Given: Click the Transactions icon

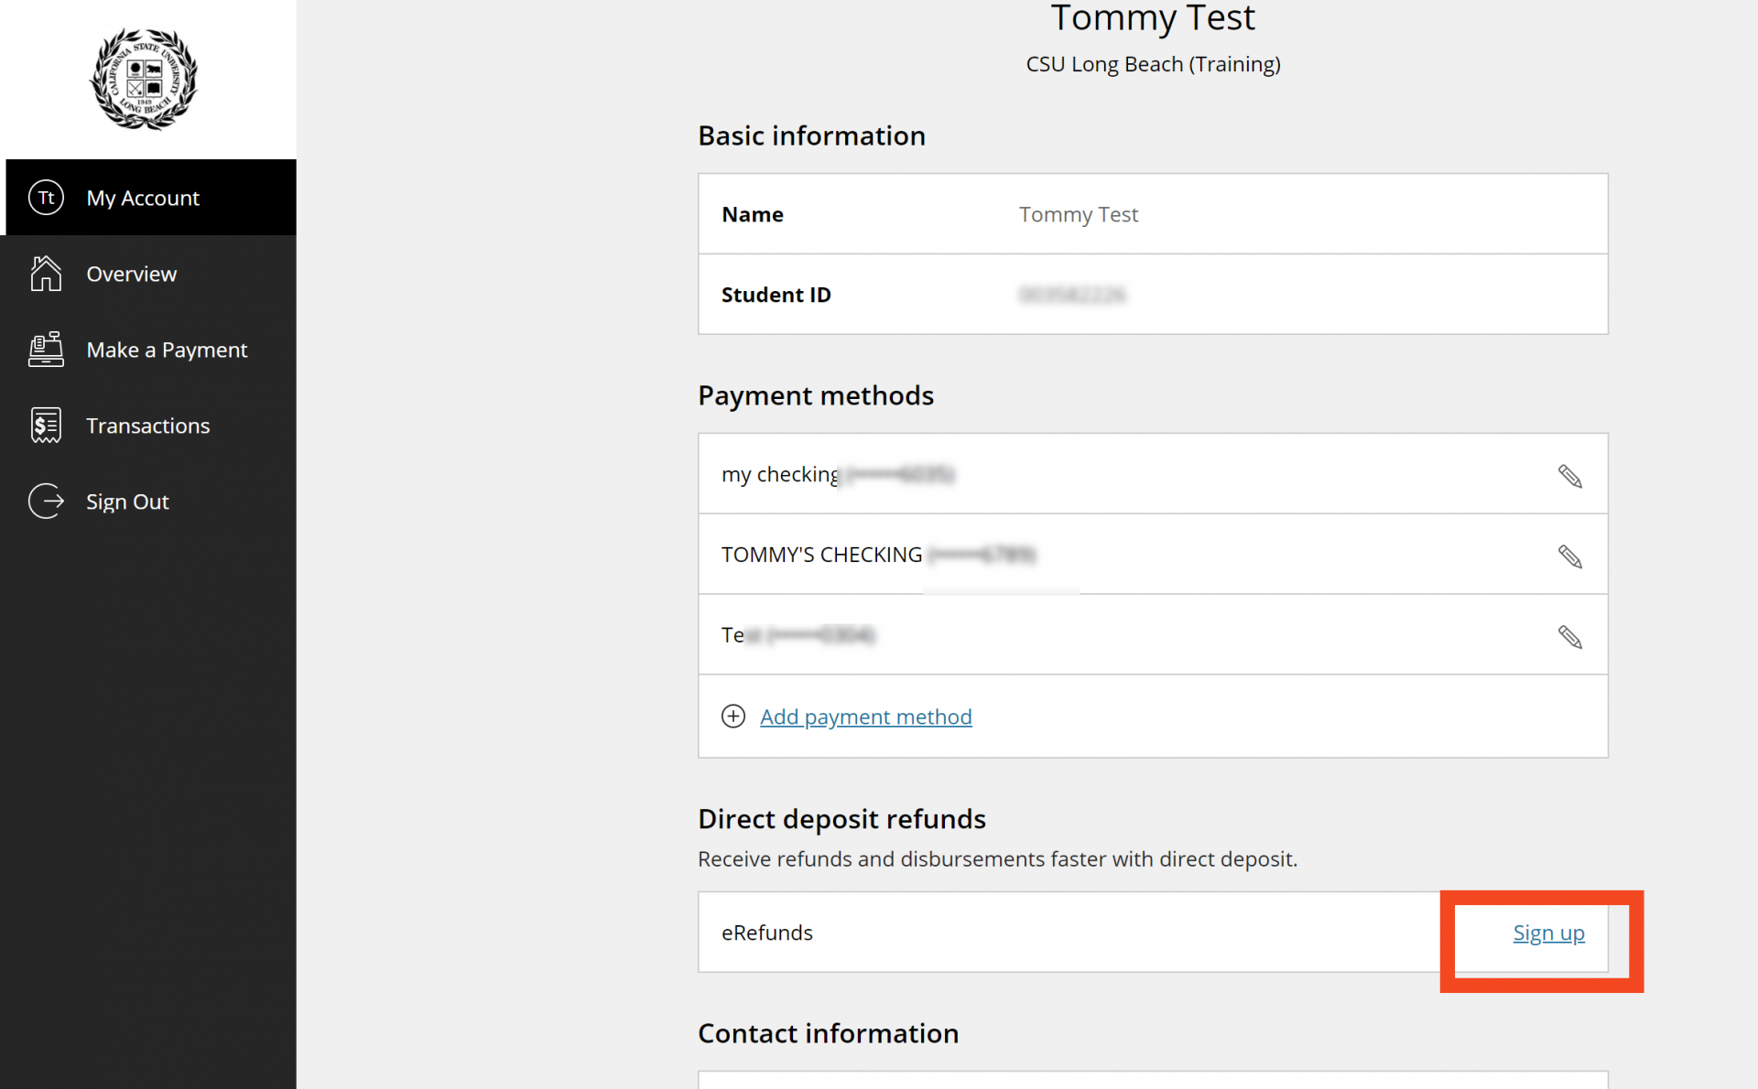Looking at the screenshot, I should (45, 426).
